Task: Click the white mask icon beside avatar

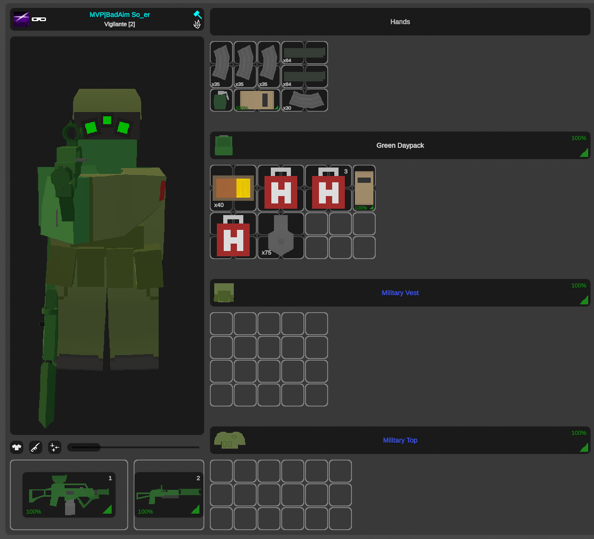Action: click(39, 19)
